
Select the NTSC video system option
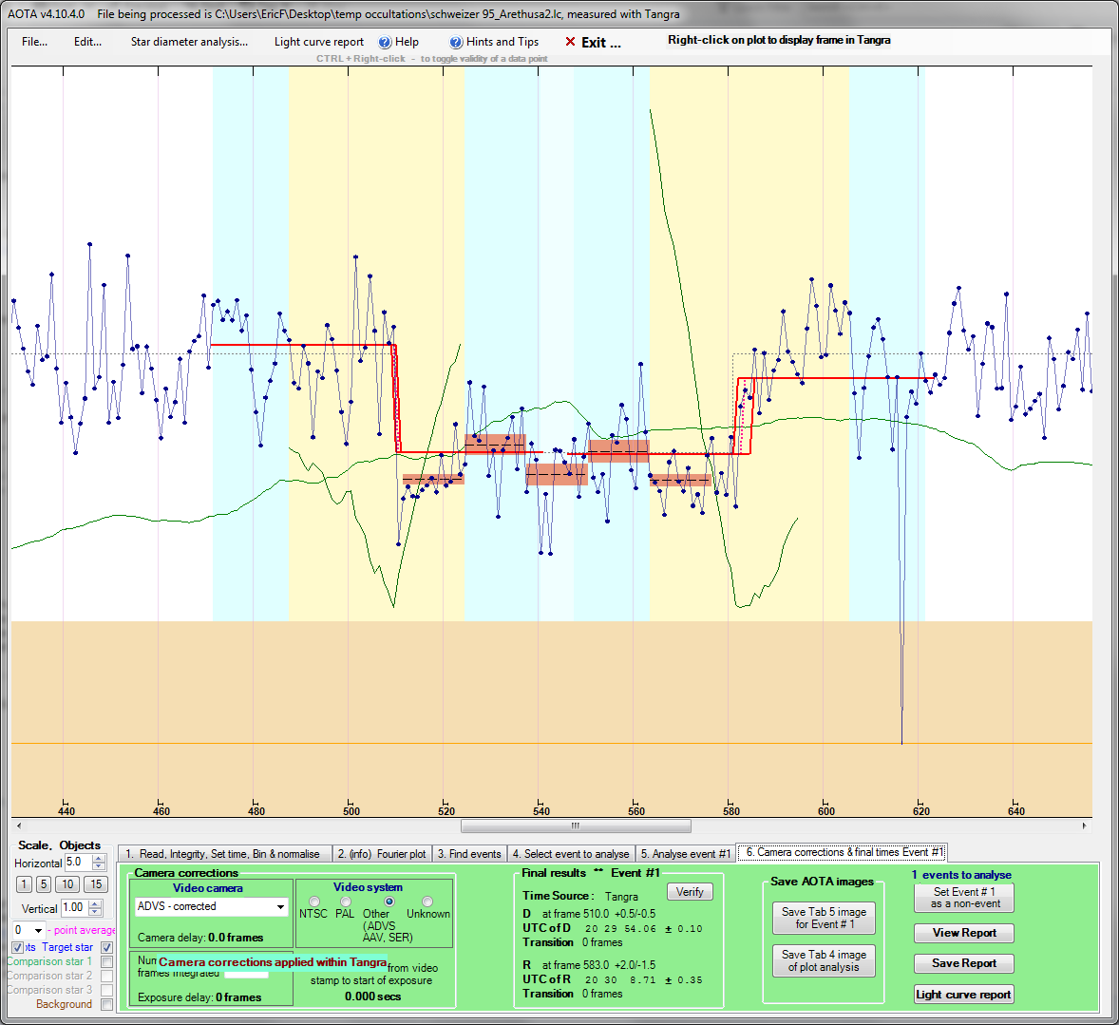(x=314, y=902)
